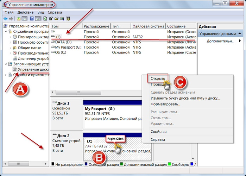Click the Просмотр событий icon
The image size is (246, 176).
pyautogui.click(x=15, y=42)
